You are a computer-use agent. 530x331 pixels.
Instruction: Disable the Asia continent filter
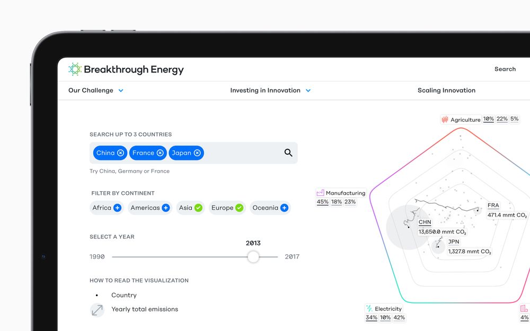pyautogui.click(x=198, y=208)
